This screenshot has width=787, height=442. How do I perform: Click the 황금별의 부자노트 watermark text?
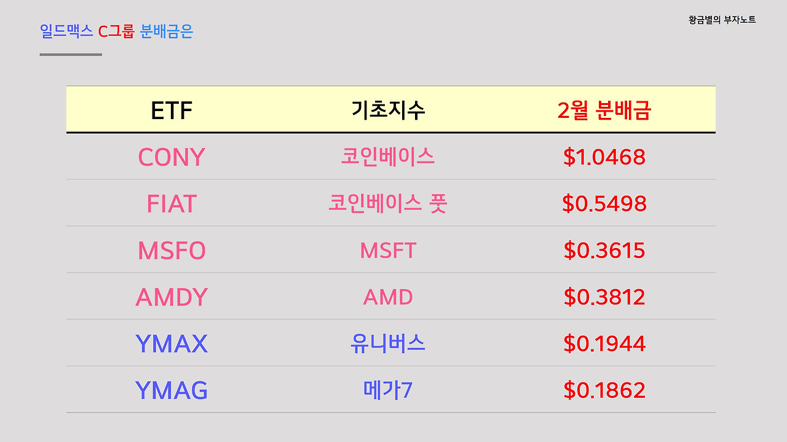(722, 20)
